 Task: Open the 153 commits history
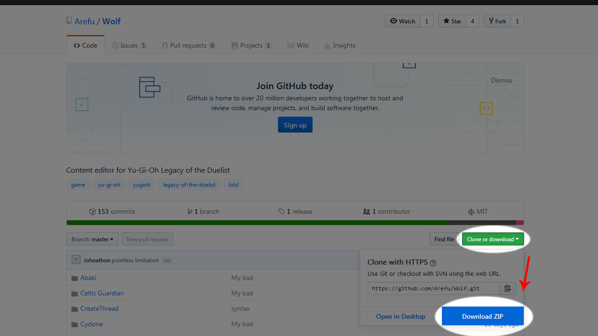coord(112,211)
